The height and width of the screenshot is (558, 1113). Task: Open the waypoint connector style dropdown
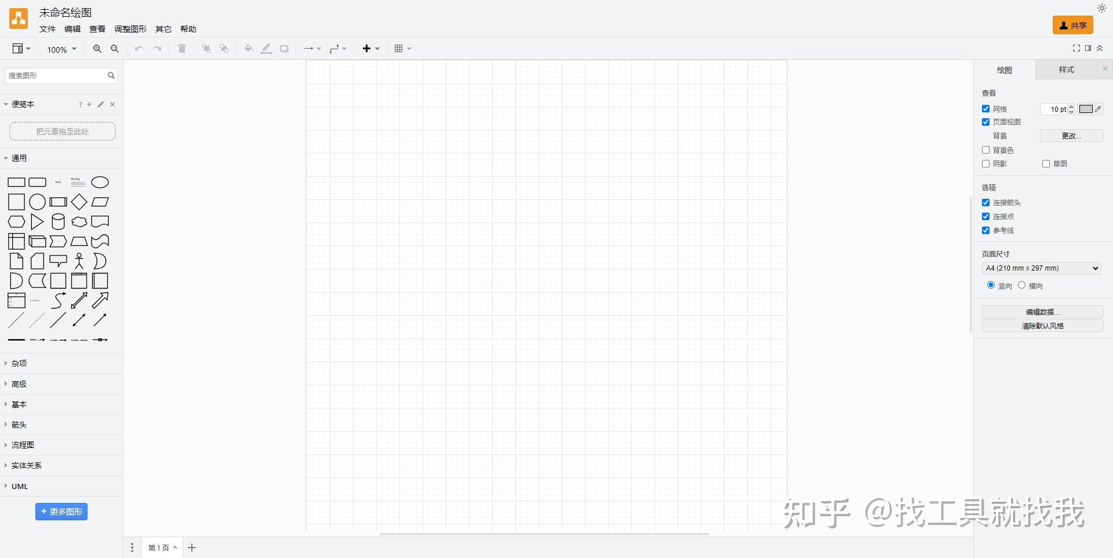[x=338, y=49]
